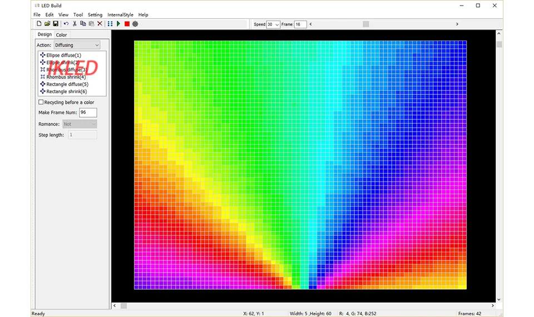534x317 pixels.
Task: Switch to the Design tab
Action: pos(44,34)
